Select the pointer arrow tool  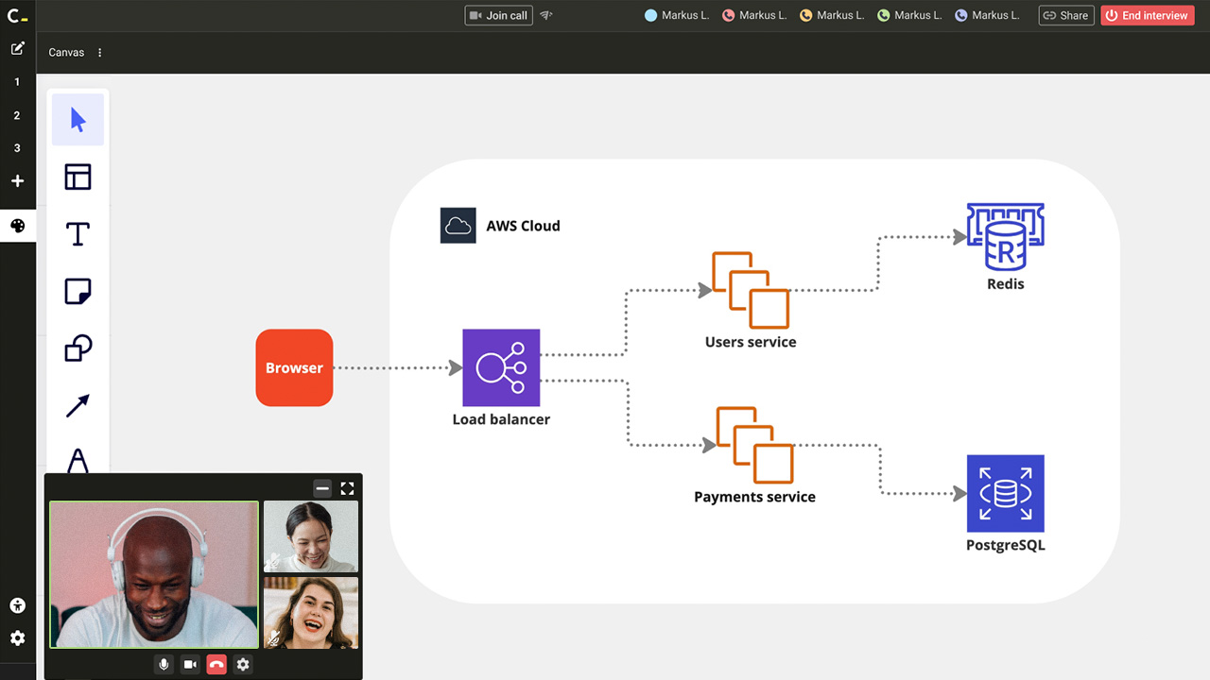point(78,120)
